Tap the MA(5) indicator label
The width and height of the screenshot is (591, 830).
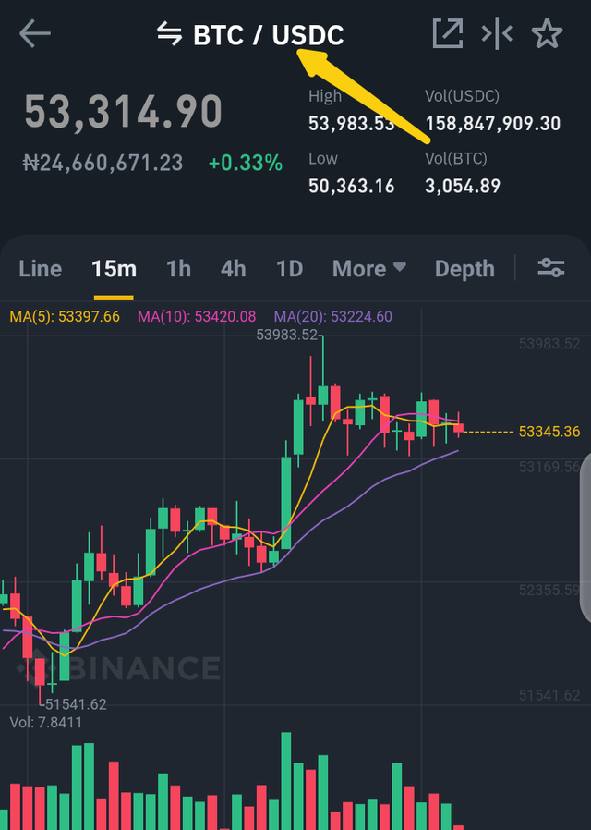[65, 317]
